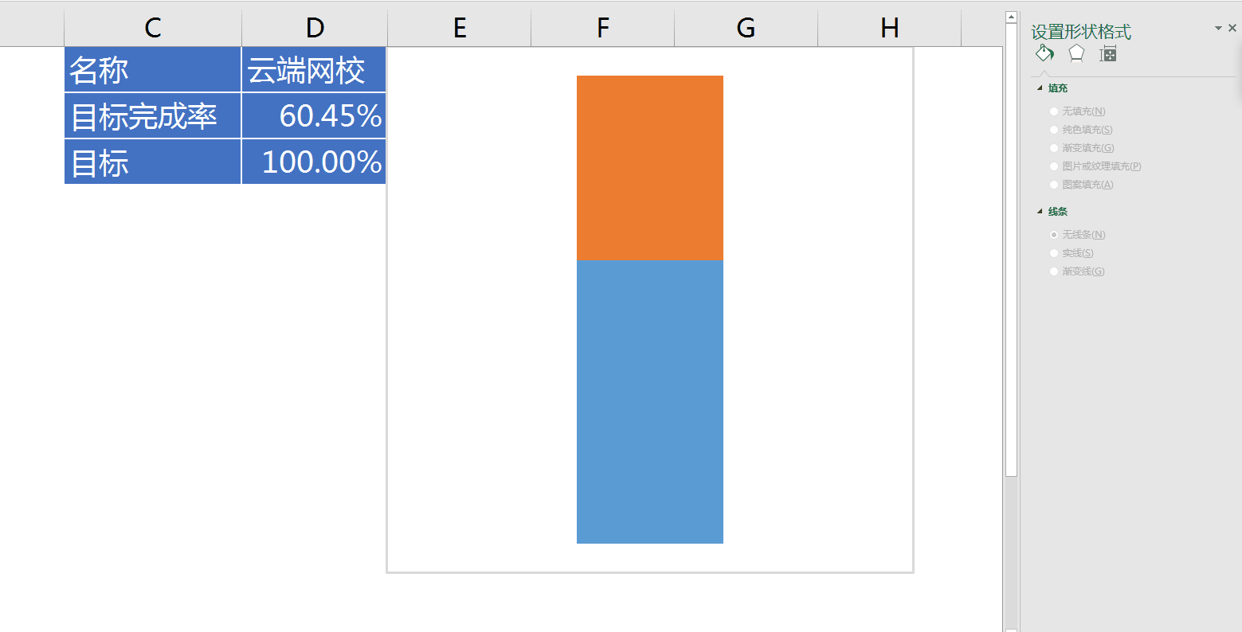Open the Fill & Line paint bucket tab
Screen dimensions: 1242x632
pyautogui.click(x=1044, y=54)
